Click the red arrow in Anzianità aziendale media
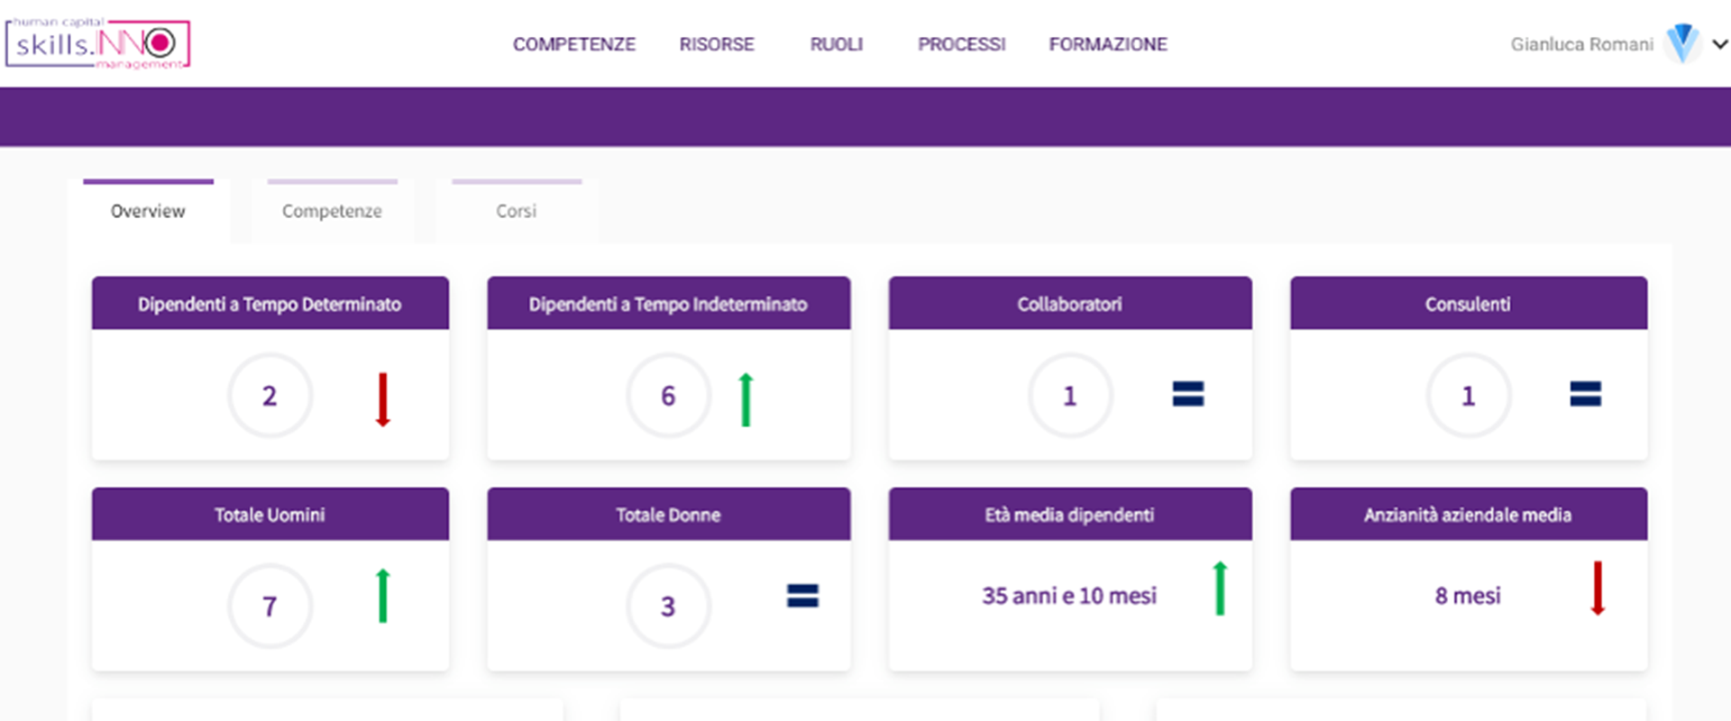 [x=1598, y=589]
